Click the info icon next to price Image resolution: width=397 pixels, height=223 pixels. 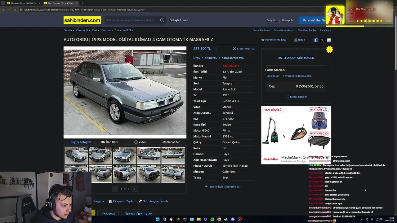coord(215,49)
